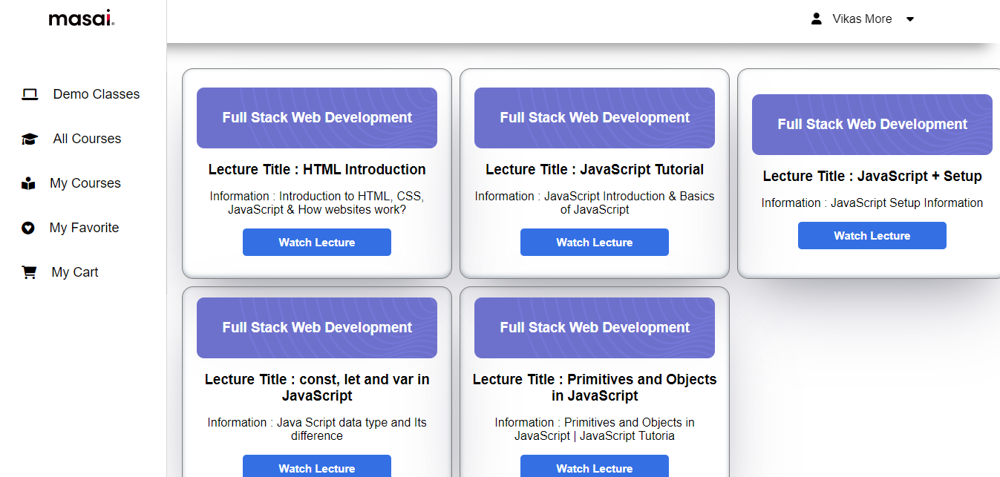The height and width of the screenshot is (477, 1000).
Task: Expand the Vikas More dropdown arrow
Action: click(x=910, y=19)
